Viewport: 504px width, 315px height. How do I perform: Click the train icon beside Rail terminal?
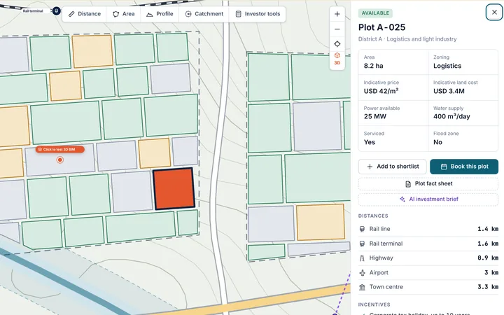[x=363, y=244]
